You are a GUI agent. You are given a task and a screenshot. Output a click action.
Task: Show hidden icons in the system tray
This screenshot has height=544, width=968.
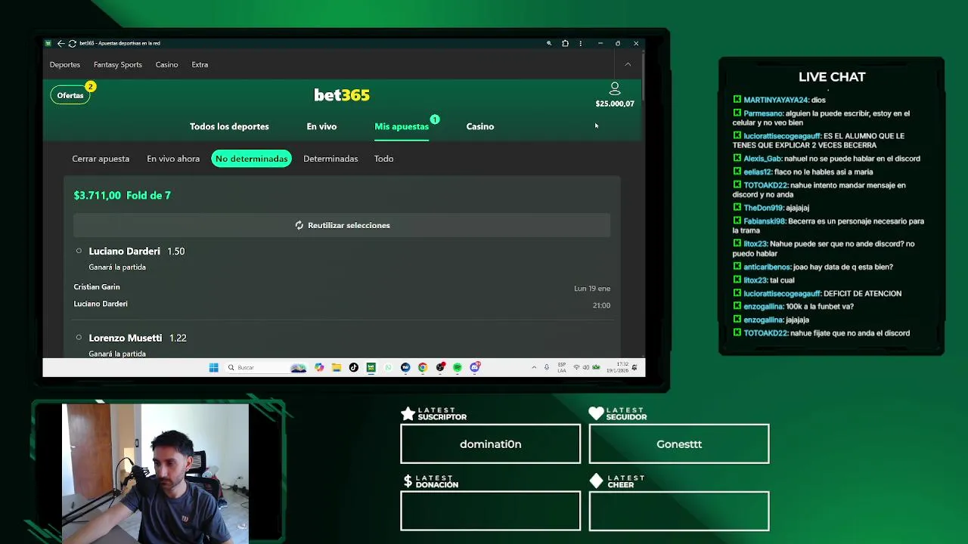[534, 367]
